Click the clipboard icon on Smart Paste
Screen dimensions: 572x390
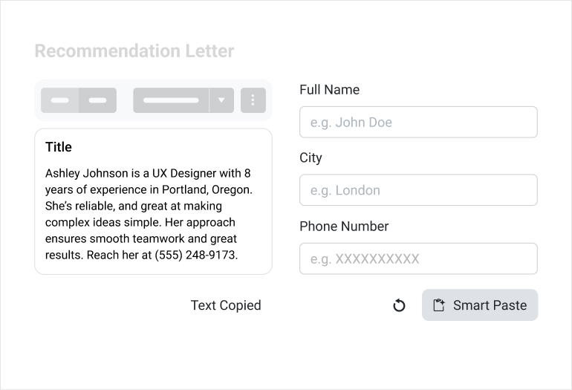(x=439, y=305)
